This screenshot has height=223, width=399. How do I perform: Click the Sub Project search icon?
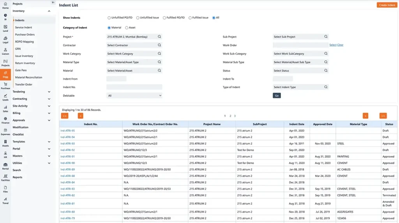click(326, 37)
